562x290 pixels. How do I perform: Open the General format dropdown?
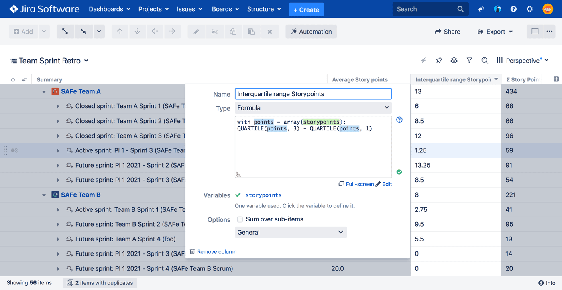pos(291,232)
